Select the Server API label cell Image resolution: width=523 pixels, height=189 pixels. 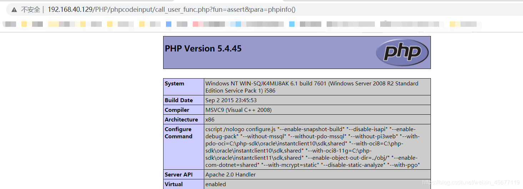click(183, 174)
